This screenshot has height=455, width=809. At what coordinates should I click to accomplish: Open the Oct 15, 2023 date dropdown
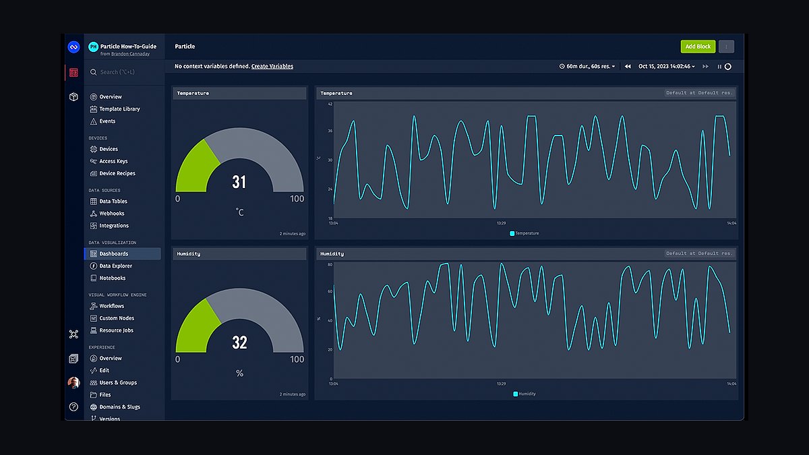pos(668,67)
